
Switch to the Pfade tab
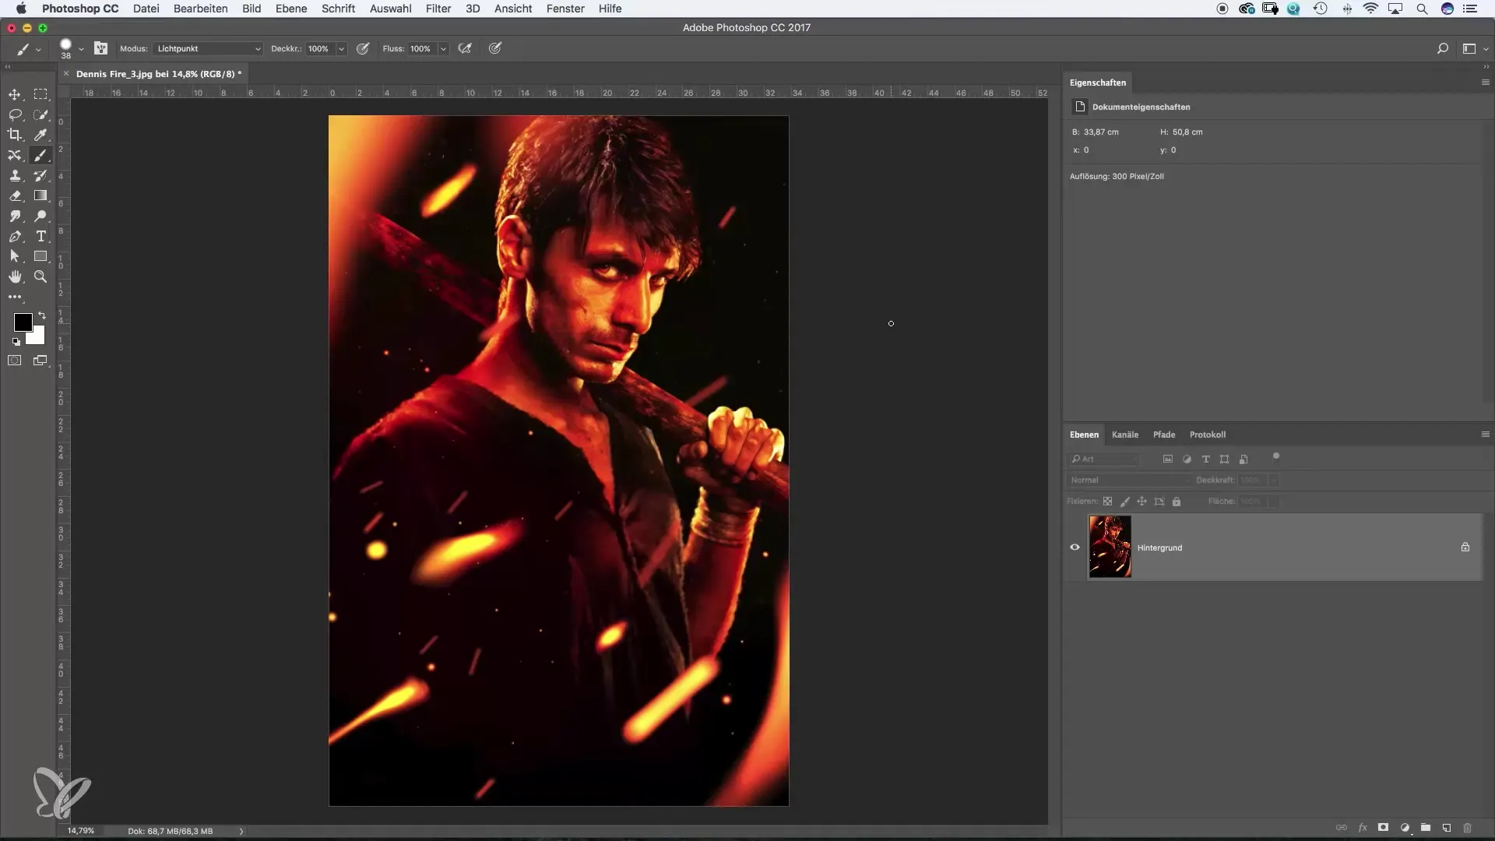pyautogui.click(x=1164, y=435)
